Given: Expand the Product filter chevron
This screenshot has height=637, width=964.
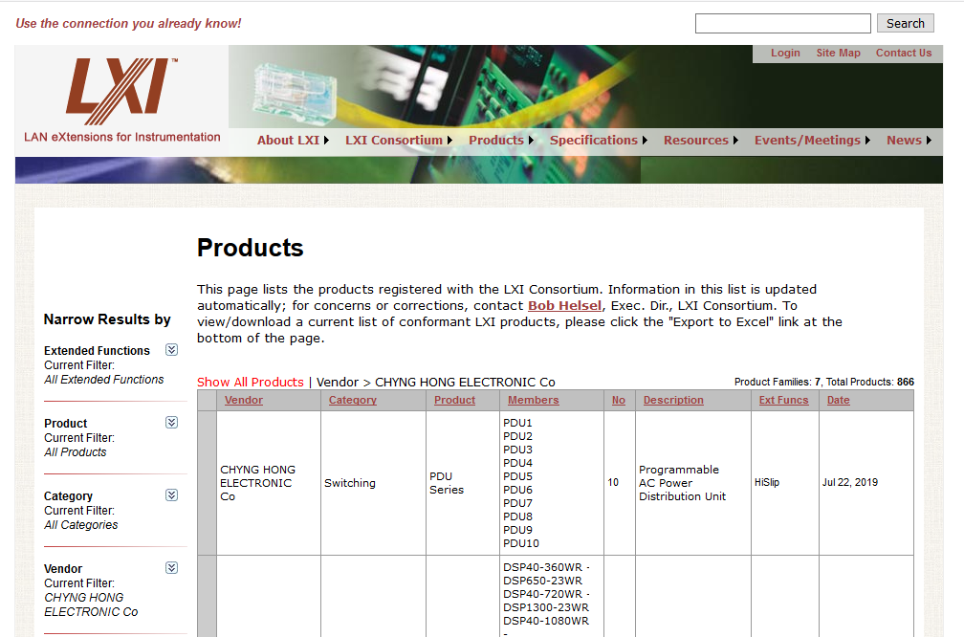Looking at the screenshot, I should click(x=171, y=423).
